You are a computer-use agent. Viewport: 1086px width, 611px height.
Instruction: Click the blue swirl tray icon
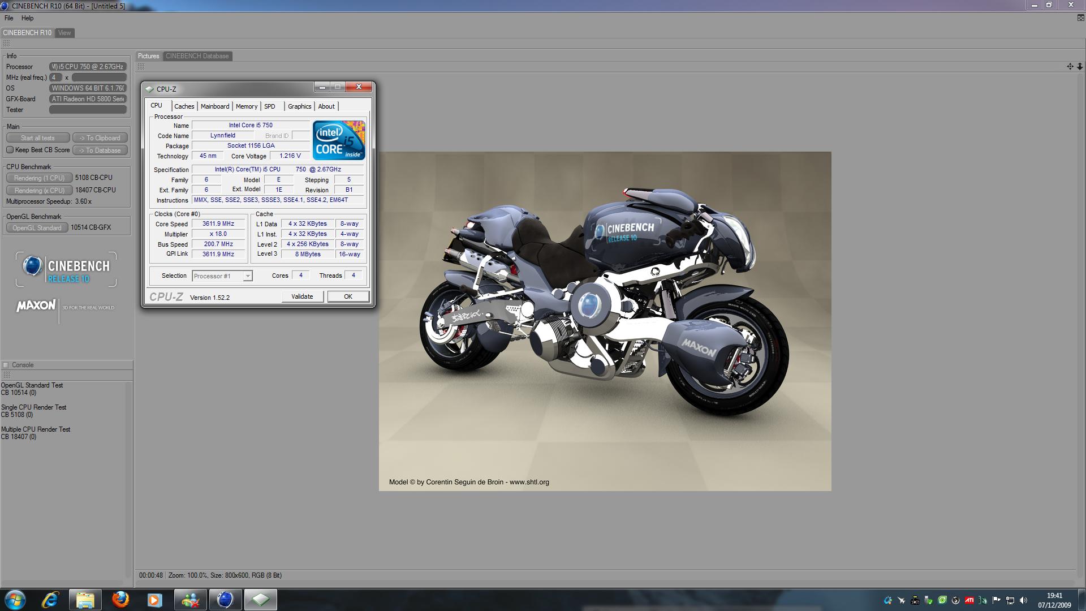[888, 600]
